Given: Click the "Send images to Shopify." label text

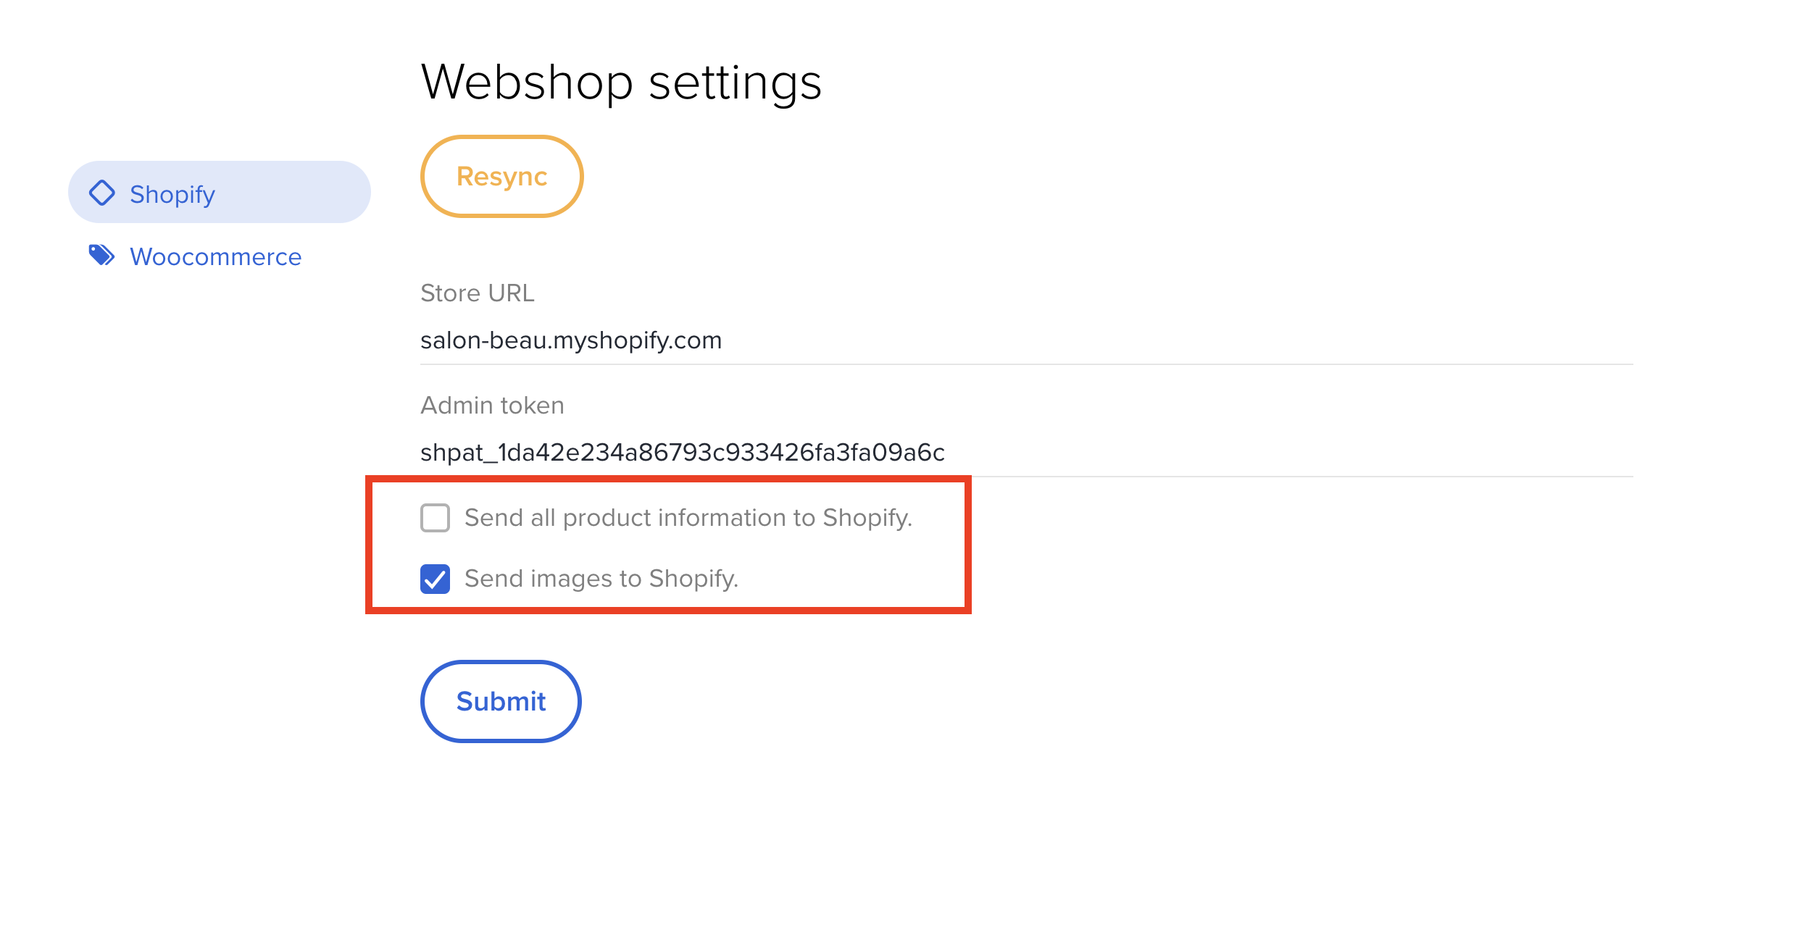Looking at the screenshot, I should [x=601, y=579].
